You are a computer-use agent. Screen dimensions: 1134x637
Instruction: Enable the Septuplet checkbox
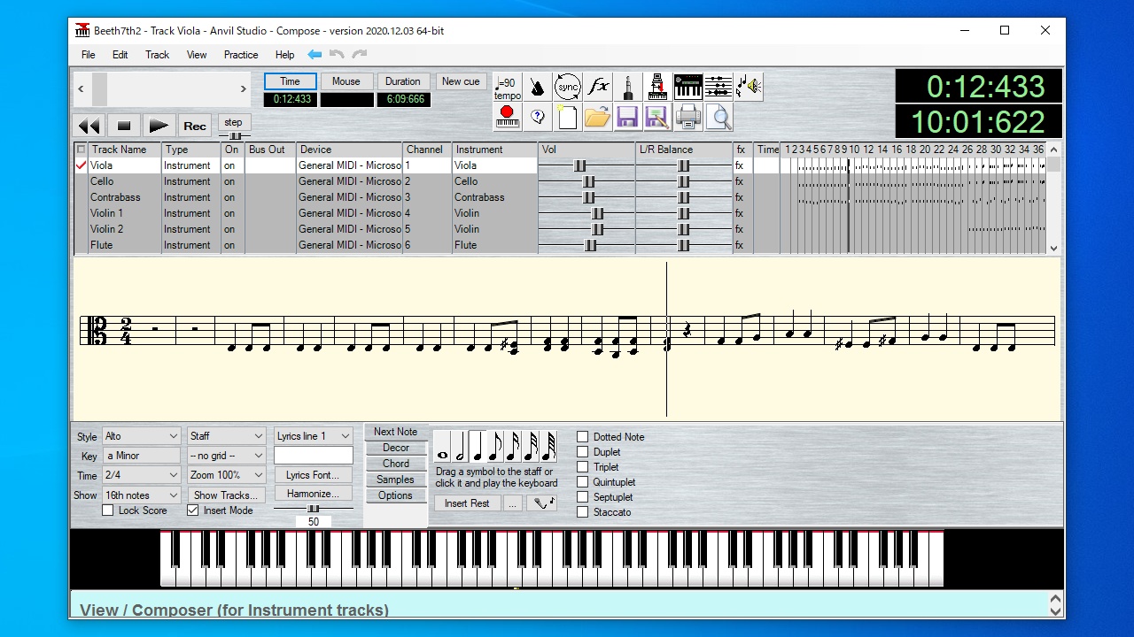point(582,497)
